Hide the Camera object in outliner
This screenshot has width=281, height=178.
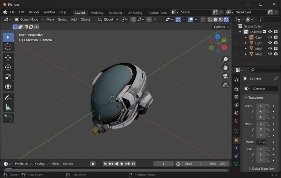(x=270, y=37)
